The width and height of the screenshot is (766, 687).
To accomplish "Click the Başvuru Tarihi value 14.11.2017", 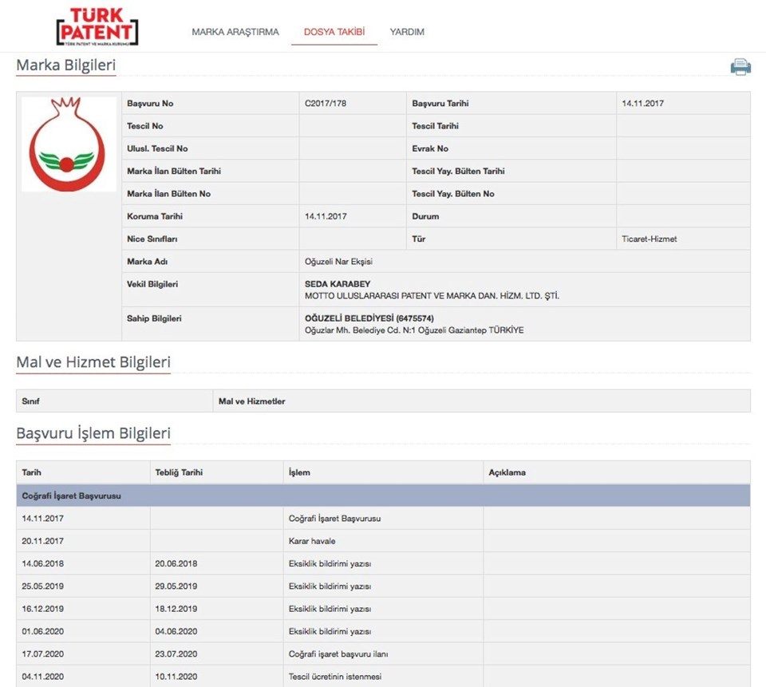I will pos(642,103).
